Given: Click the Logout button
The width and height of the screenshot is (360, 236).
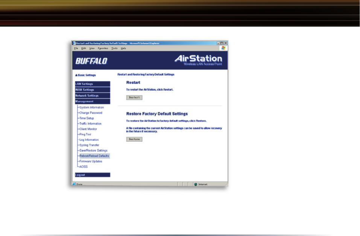Looking at the screenshot, I should coord(93,175).
